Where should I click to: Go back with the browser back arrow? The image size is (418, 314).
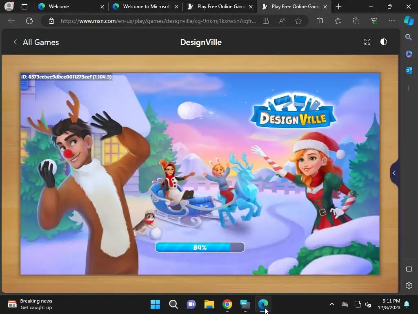coord(11,21)
